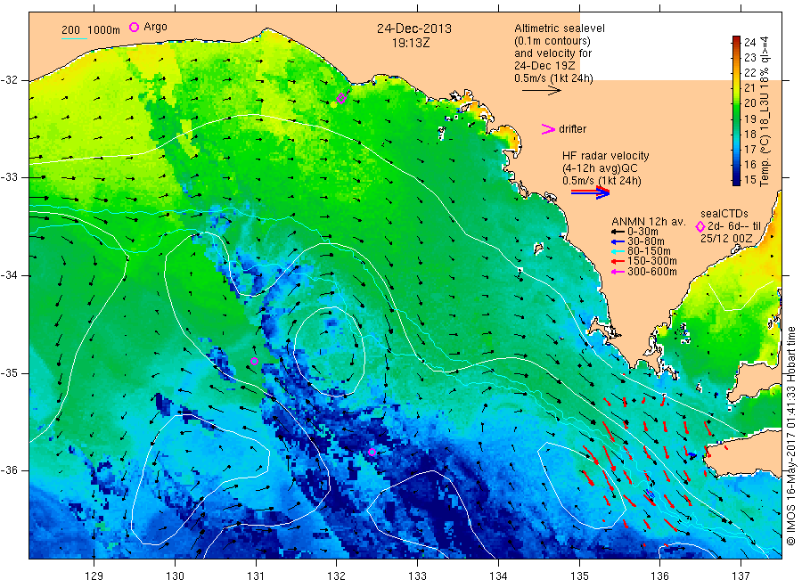Viewport: 802px width, 588px height.
Task: Click the longitude axis label 137
Action: [x=741, y=576]
